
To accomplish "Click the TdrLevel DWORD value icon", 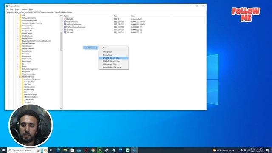I will point(65,32).
